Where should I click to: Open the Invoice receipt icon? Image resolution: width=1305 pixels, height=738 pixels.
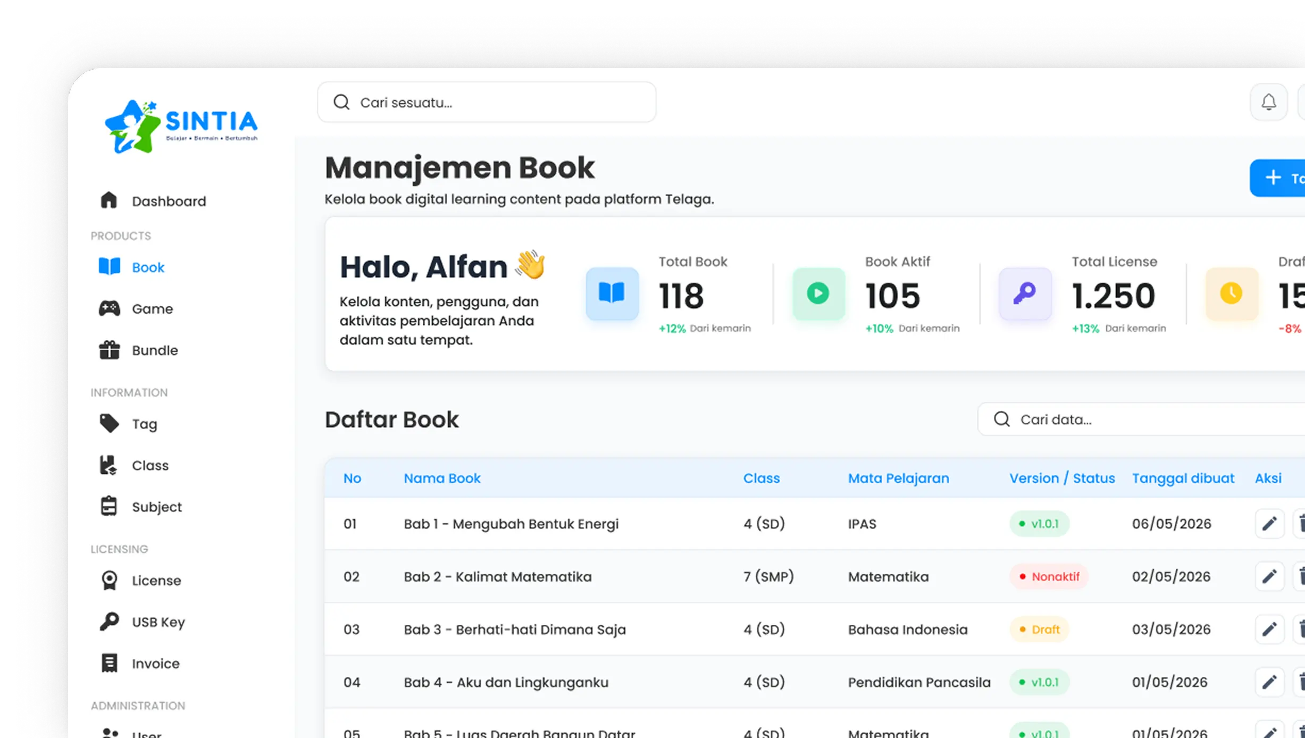(x=109, y=663)
